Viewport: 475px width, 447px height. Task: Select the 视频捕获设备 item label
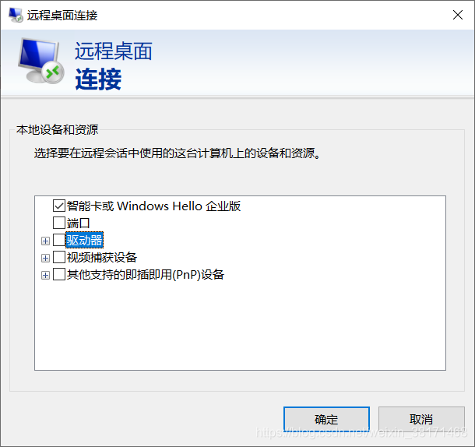102,257
